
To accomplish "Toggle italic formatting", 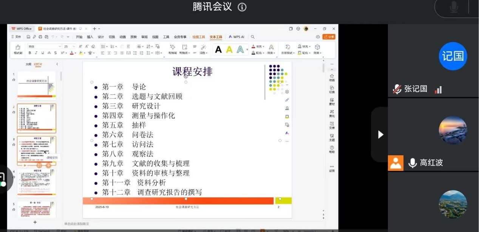I will [x=36, y=53].
